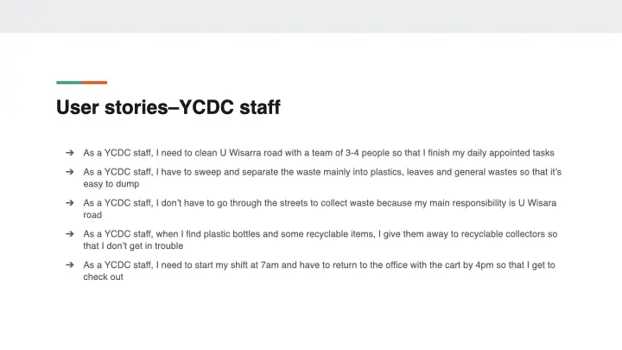Click the orange segment of the title accent bar
Screen dimensions: 622x350
[95, 83]
